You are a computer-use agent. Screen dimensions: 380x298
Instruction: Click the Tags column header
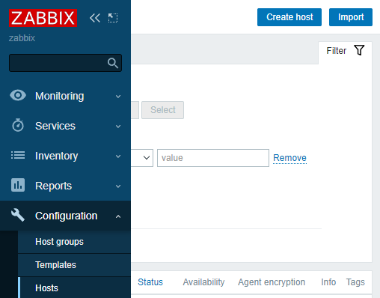click(355, 282)
